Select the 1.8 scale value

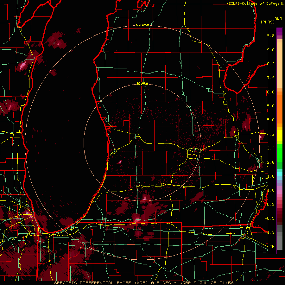[271, 176]
